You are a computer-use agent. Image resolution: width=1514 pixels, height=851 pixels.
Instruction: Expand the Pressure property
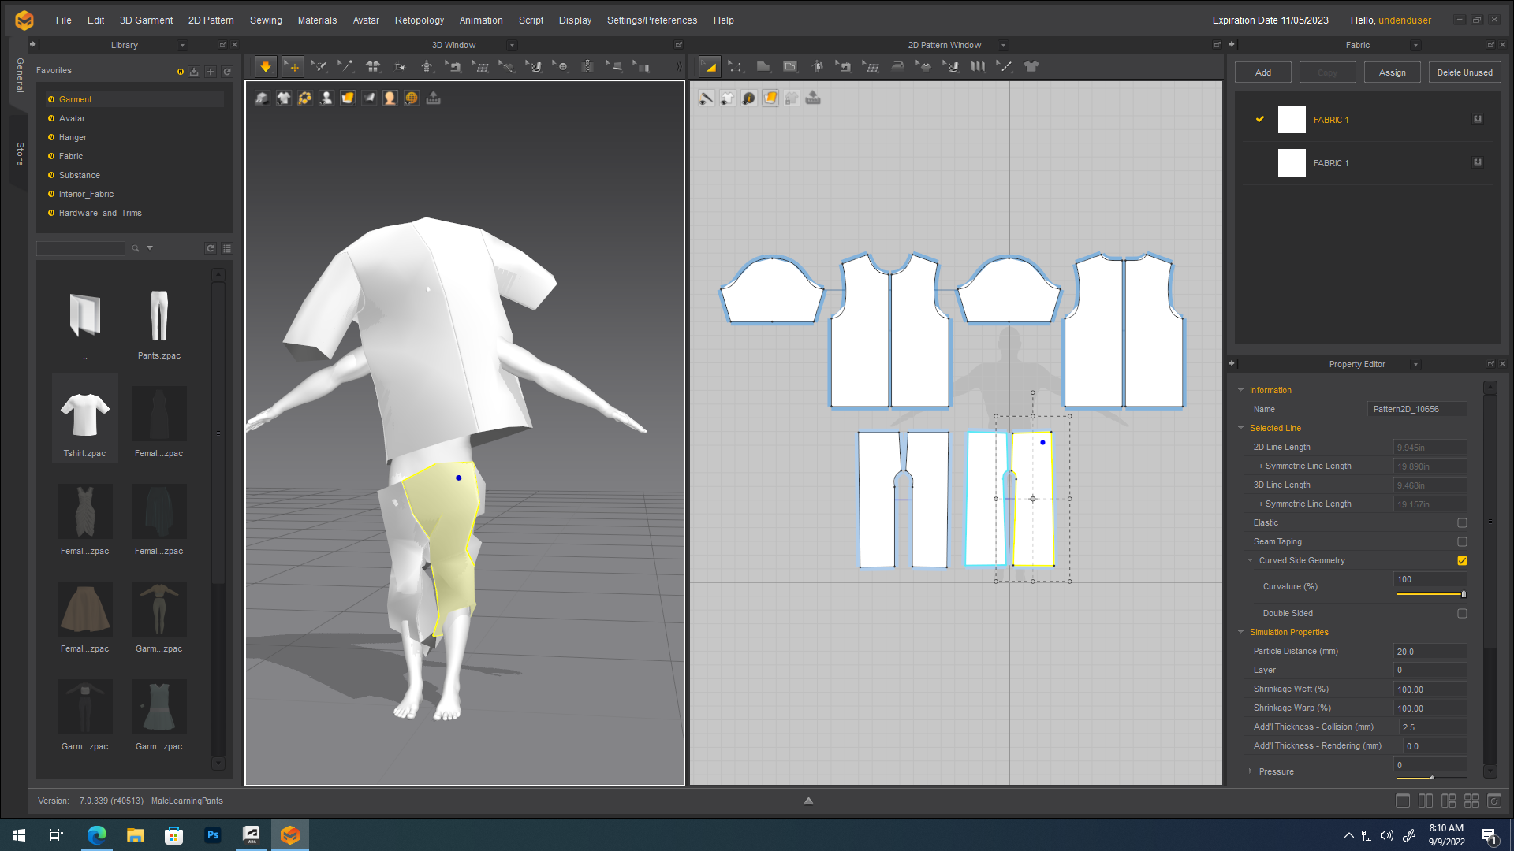[x=1251, y=771]
